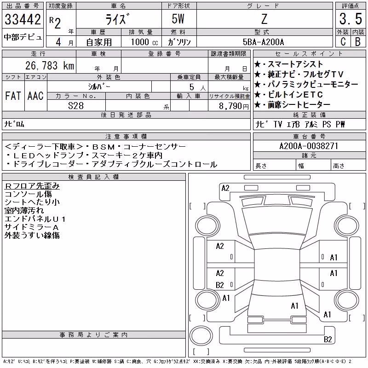Click the damage code legend line
This screenshot has height=368, width=368.
pyautogui.click(x=177, y=362)
